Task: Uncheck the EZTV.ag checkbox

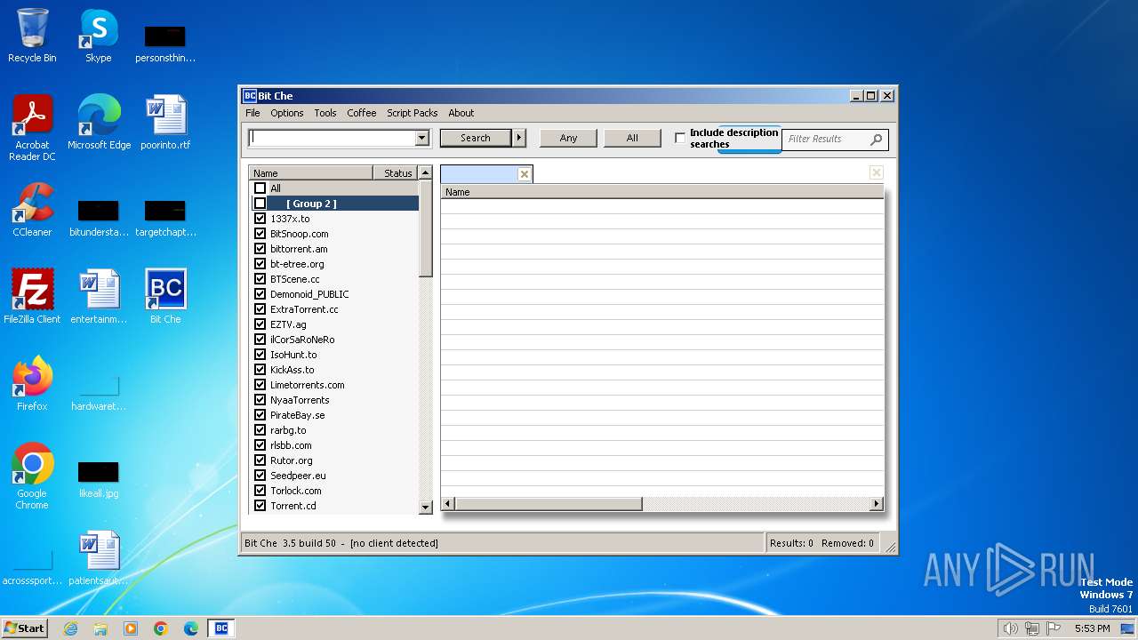Action: pyautogui.click(x=260, y=324)
